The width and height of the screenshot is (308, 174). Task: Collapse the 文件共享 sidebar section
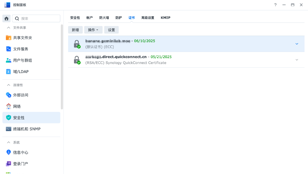pos(9,27)
